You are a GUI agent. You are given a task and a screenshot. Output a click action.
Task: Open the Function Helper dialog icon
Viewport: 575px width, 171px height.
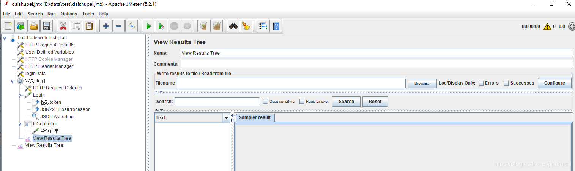pos(263,26)
